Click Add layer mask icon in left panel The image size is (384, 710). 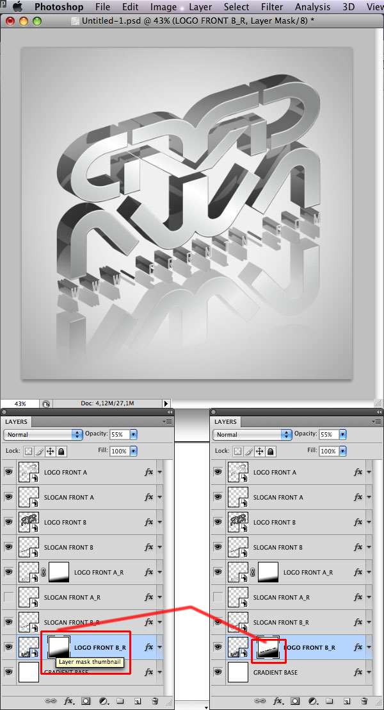point(86,702)
